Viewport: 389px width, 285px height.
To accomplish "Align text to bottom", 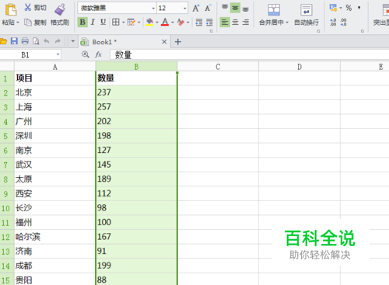I will (x=246, y=9).
